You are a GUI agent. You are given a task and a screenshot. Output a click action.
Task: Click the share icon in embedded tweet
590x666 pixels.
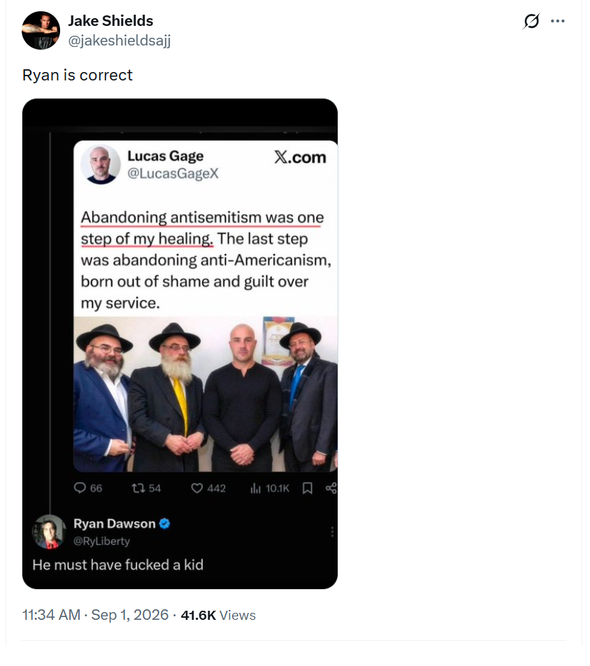[x=331, y=488]
